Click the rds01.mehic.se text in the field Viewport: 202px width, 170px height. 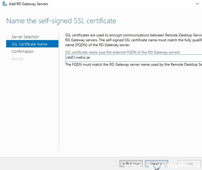(78, 57)
